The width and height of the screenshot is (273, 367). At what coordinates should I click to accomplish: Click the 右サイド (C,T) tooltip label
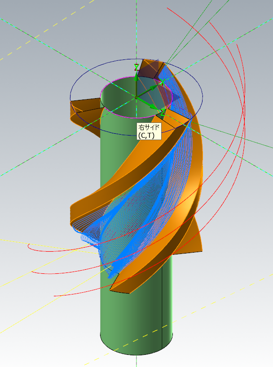pos(149,131)
